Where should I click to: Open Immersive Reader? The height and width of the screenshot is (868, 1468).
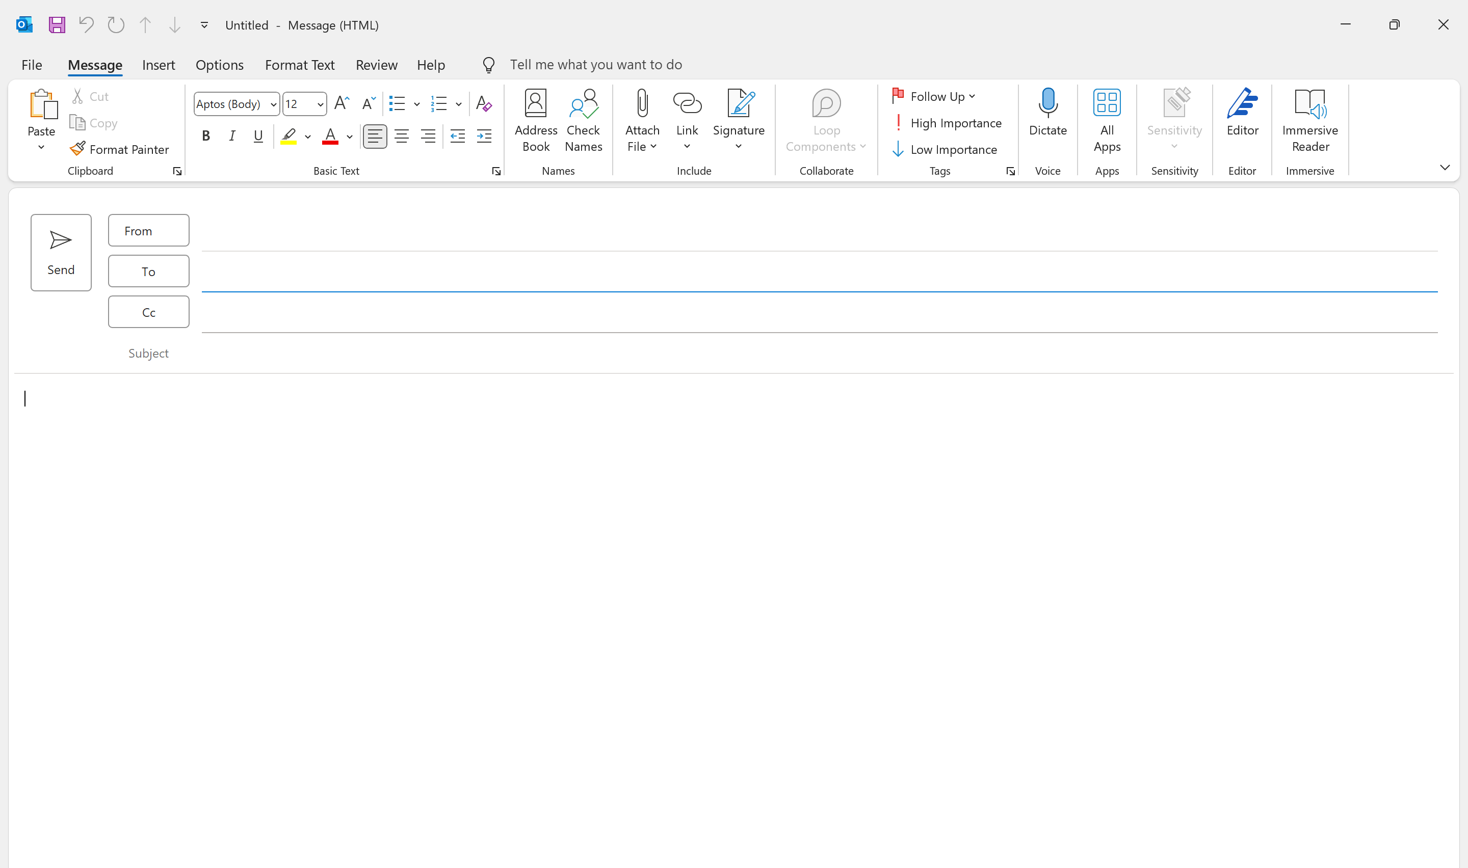1310,121
